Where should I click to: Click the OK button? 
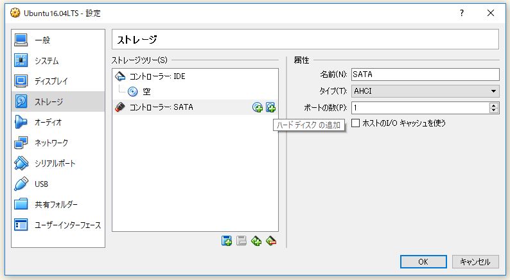pos(423,262)
